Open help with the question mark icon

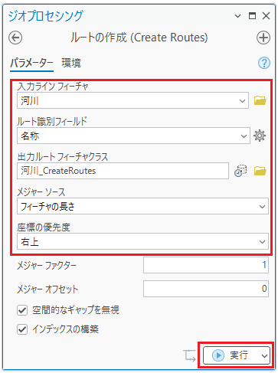coord(264,63)
